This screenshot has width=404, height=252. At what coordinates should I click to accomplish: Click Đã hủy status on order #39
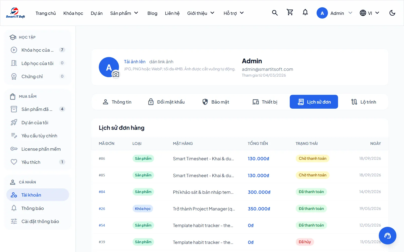click(305, 242)
